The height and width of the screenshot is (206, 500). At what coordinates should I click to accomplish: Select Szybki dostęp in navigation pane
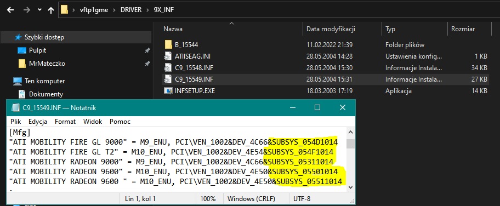click(x=44, y=37)
